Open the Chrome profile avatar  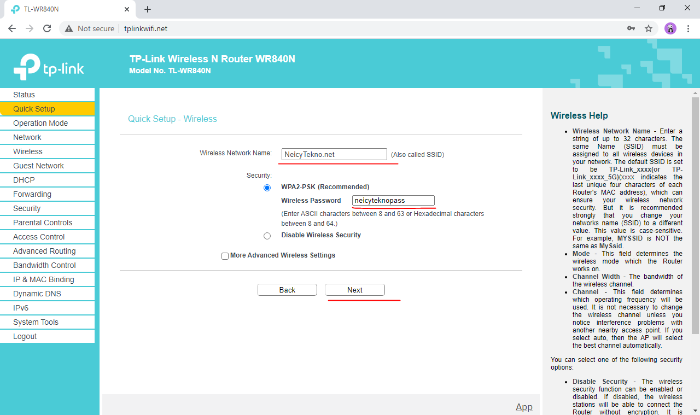click(670, 28)
